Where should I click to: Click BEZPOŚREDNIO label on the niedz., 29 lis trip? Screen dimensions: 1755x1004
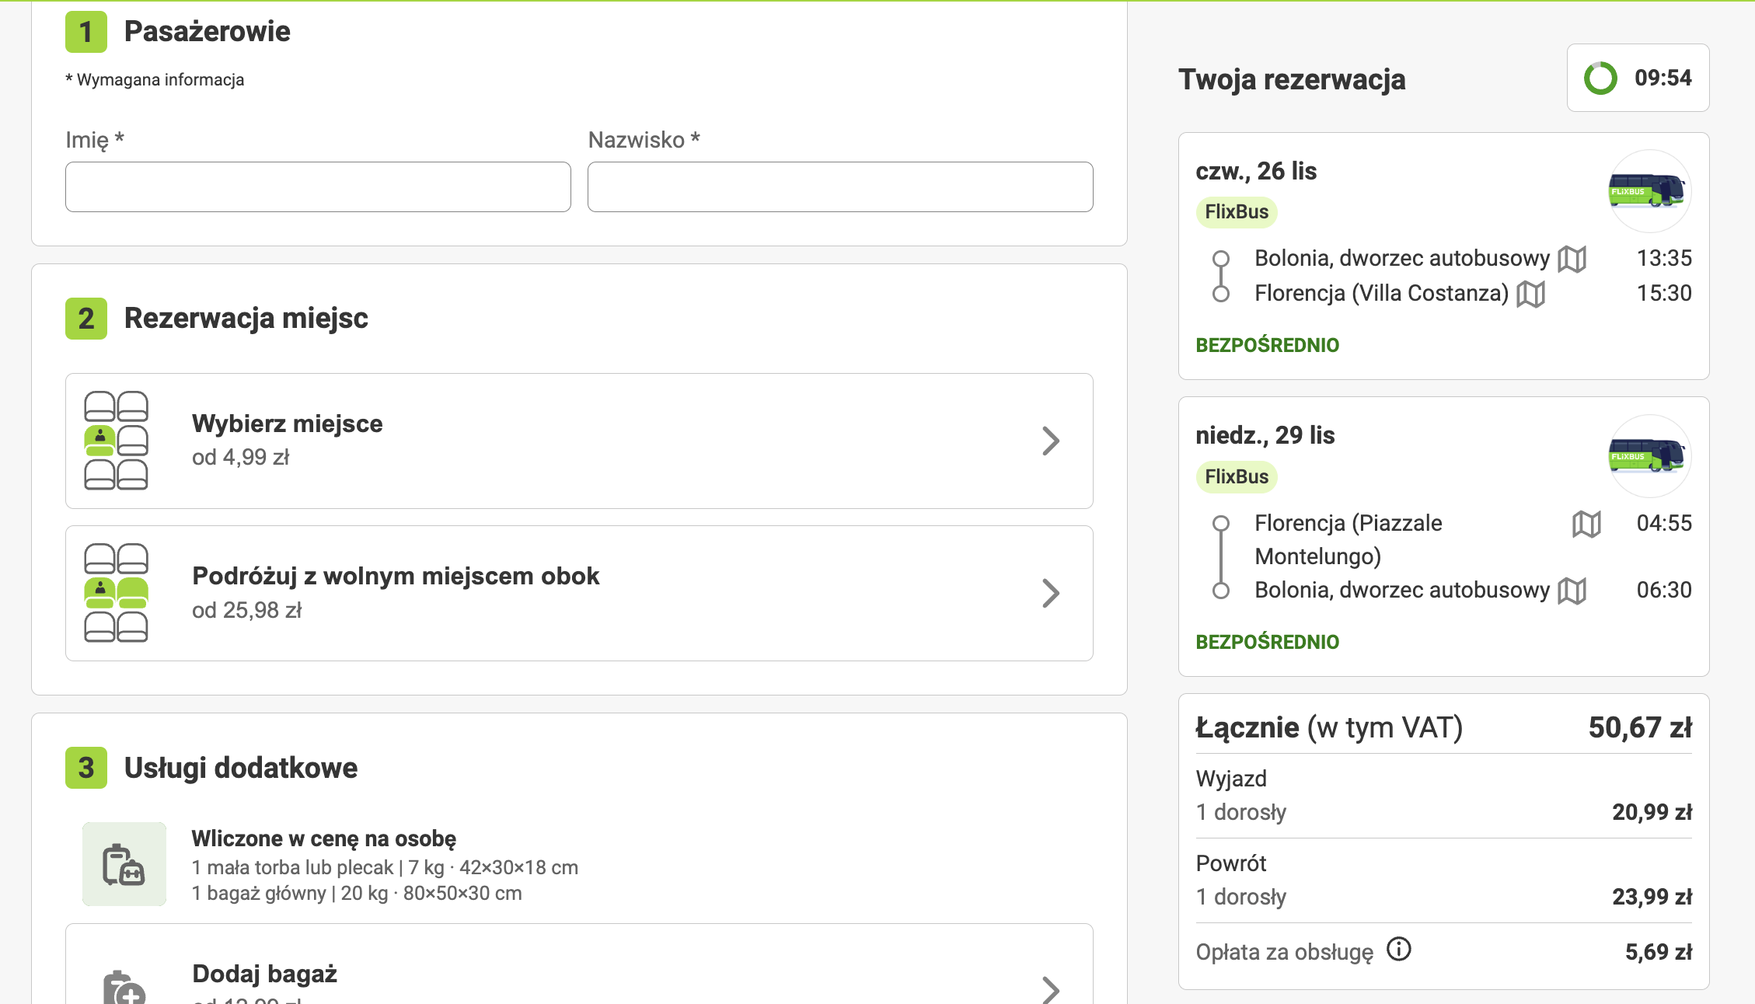(1268, 642)
